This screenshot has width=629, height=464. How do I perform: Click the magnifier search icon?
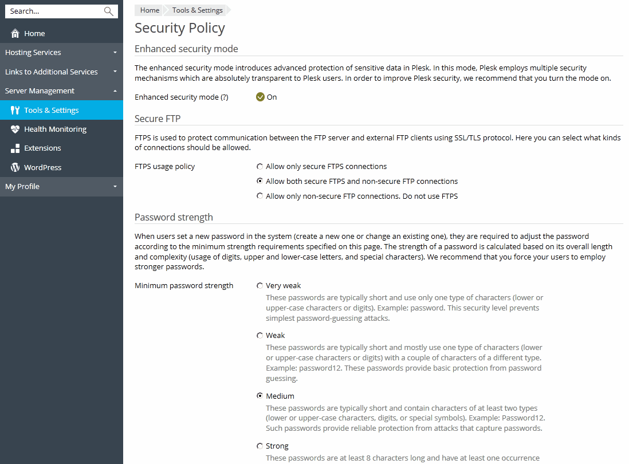pos(108,11)
